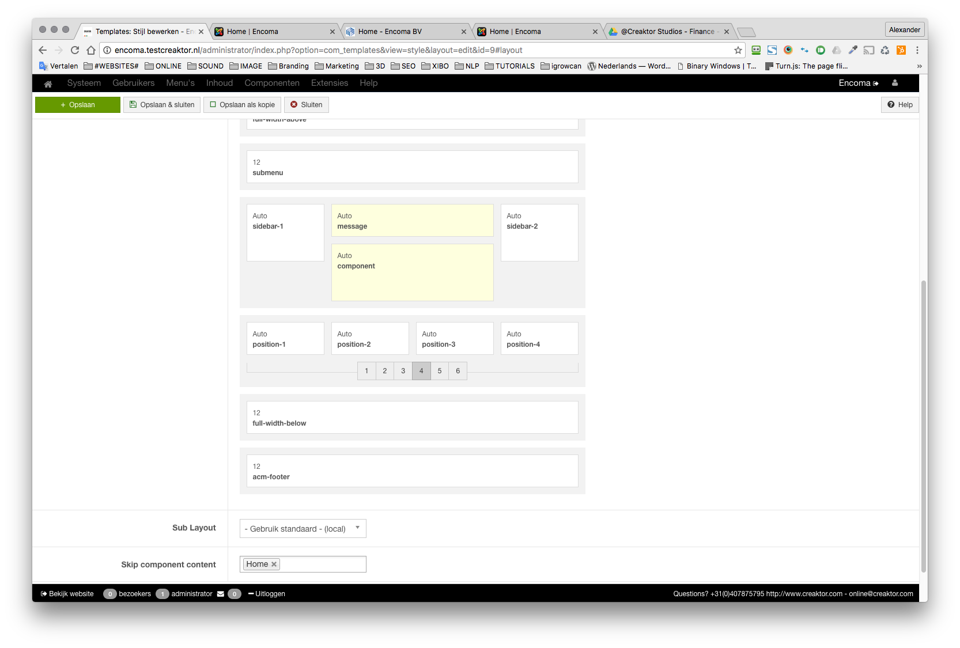
Task: View site info icon in address bar
Action: pos(107,50)
